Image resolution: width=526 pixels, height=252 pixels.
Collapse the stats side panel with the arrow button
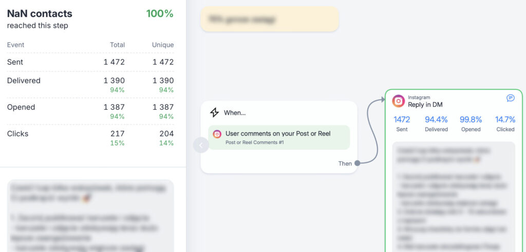[x=201, y=145]
